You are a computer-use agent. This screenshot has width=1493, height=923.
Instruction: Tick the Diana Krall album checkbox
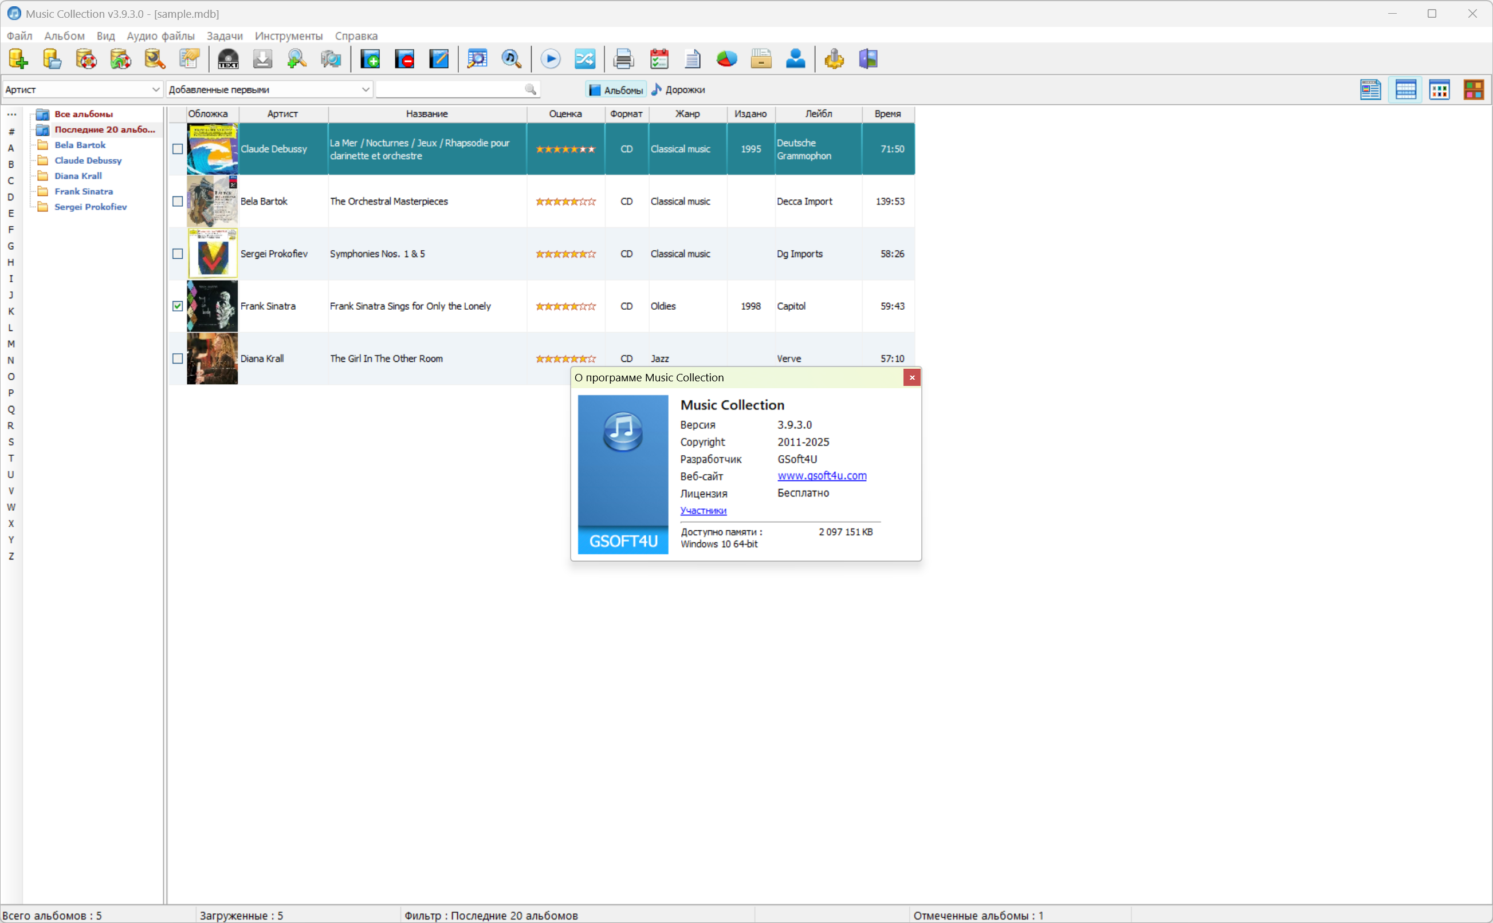(177, 359)
